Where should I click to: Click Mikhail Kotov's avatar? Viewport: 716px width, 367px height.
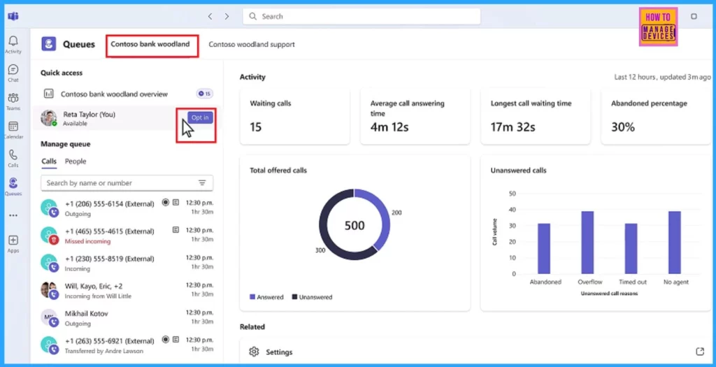tap(49, 318)
